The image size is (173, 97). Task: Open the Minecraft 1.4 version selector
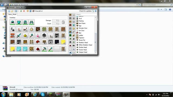pos(38,11)
